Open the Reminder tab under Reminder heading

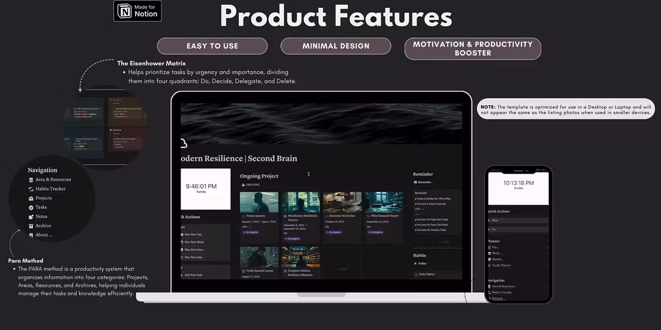[422, 182]
